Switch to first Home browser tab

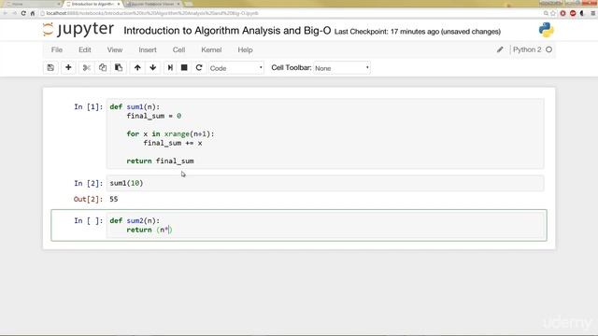click(x=33, y=4)
